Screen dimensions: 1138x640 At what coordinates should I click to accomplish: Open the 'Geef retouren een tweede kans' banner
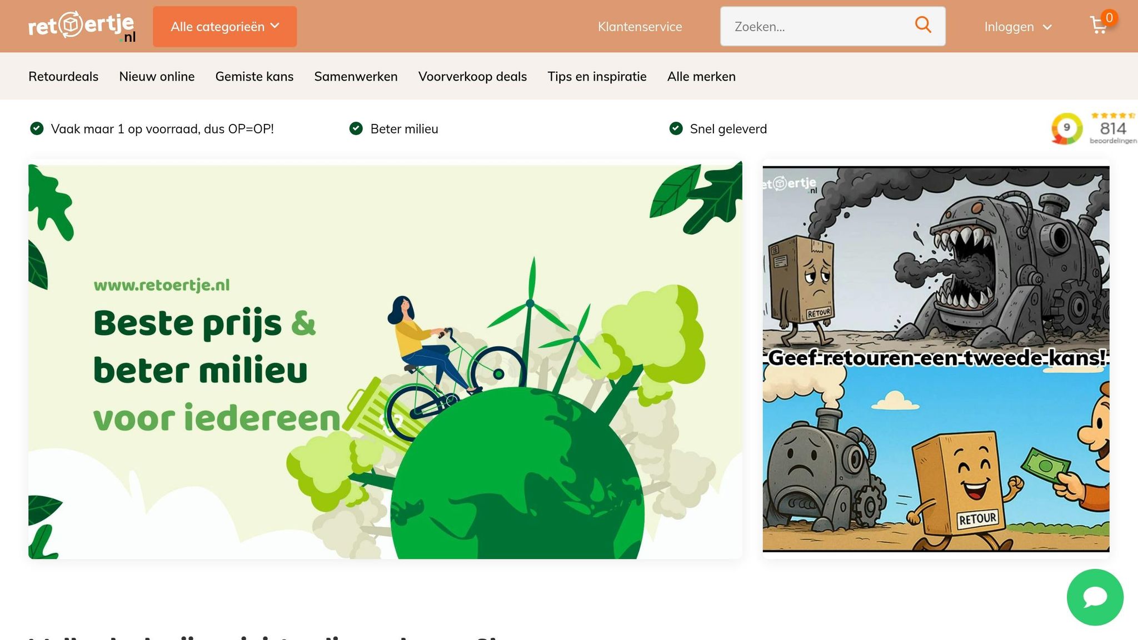[936, 359]
